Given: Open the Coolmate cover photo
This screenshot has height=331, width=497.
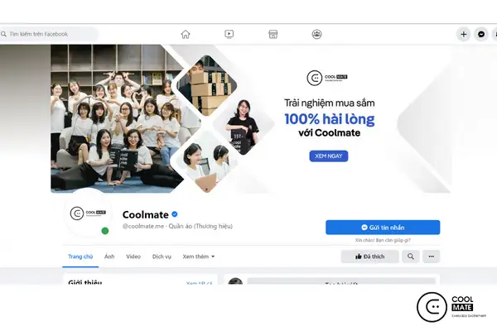Looking at the screenshot, I should [x=250, y=118].
